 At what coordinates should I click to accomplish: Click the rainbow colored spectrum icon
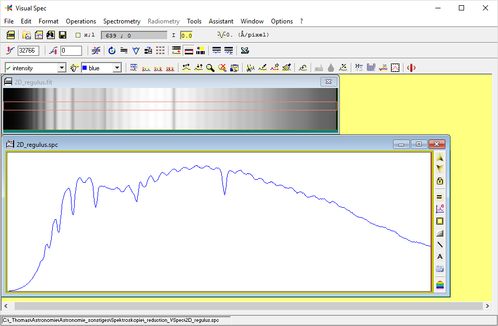click(x=440, y=285)
